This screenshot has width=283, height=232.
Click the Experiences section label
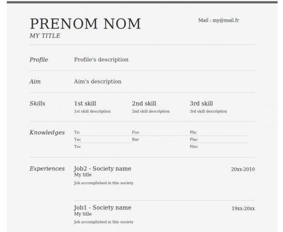tap(47, 169)
